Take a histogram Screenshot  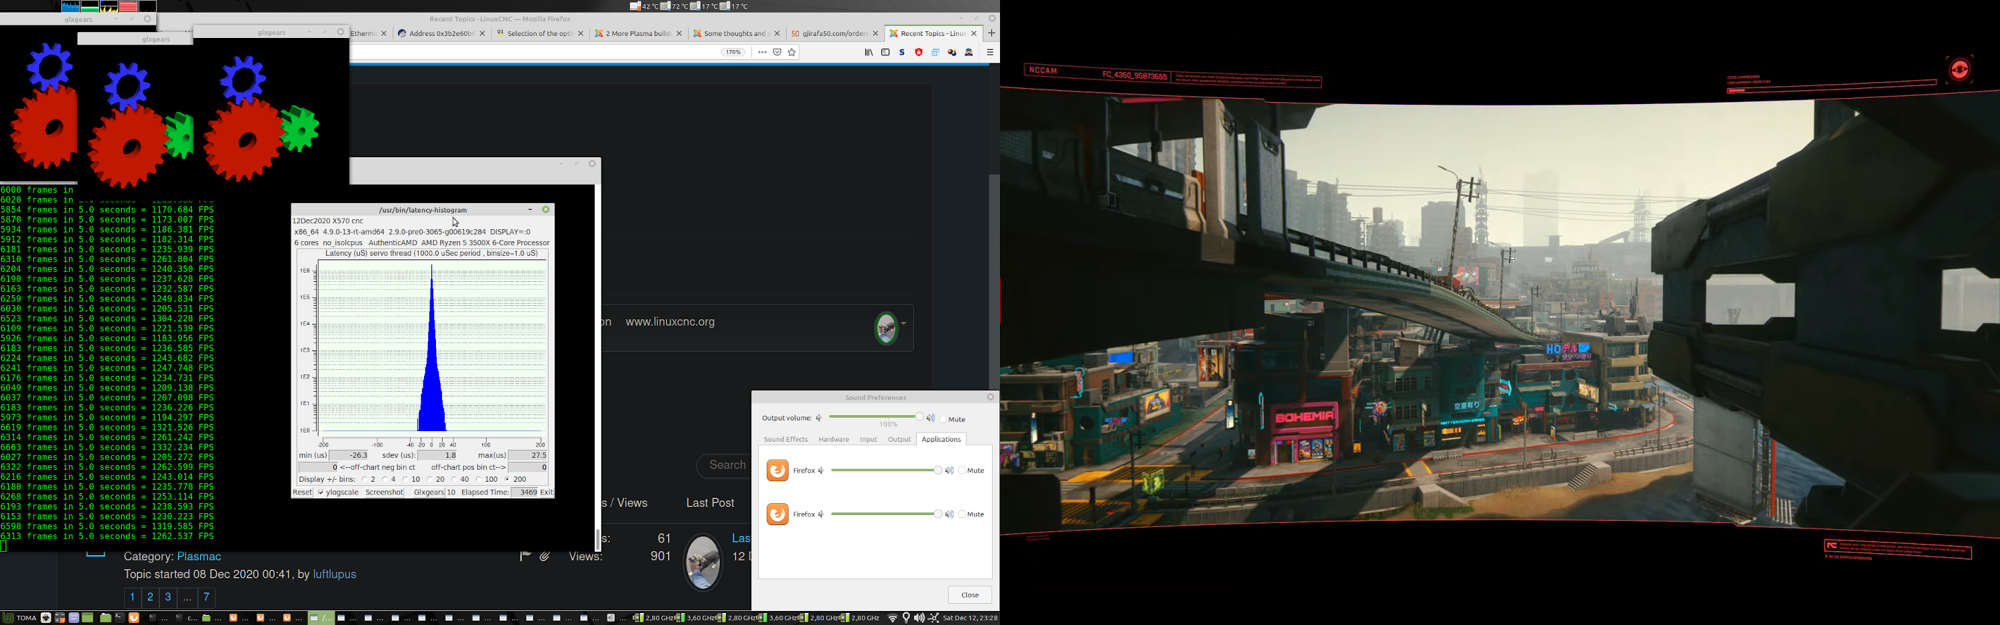pos(384,492)
